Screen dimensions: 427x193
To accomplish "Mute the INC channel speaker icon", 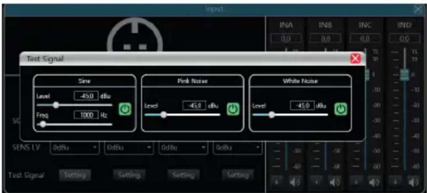I will pyautogui.click(x=374, y=182).
